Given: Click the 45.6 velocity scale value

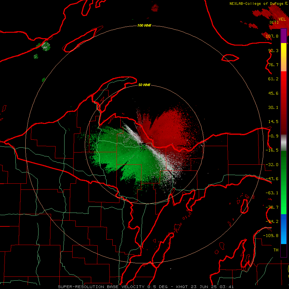Looking at the screenshot, I should point(273,93).
